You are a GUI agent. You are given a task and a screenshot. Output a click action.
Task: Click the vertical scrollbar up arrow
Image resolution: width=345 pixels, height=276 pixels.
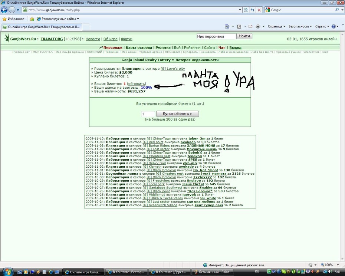point(343,34)
